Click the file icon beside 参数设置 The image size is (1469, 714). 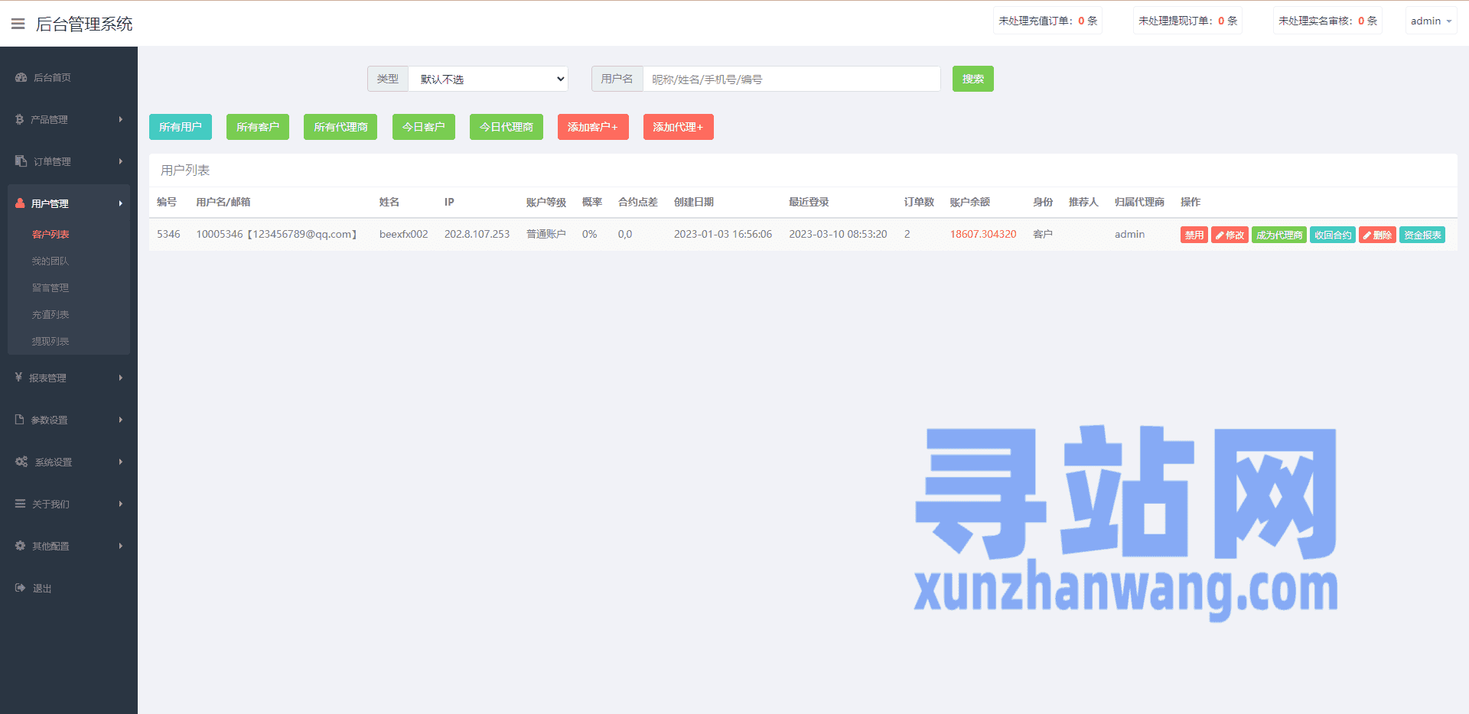20,420
